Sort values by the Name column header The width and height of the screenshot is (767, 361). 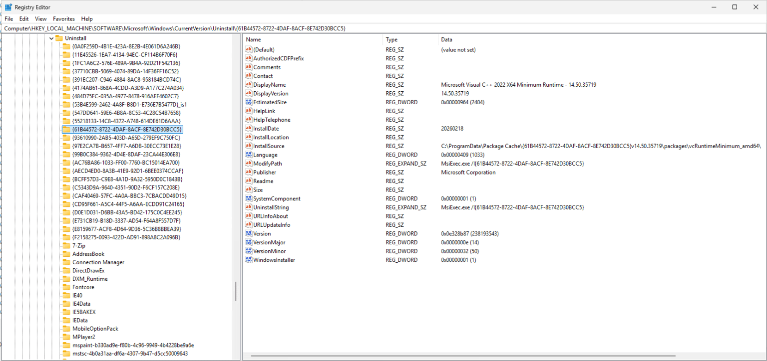(x=313, y=39)
